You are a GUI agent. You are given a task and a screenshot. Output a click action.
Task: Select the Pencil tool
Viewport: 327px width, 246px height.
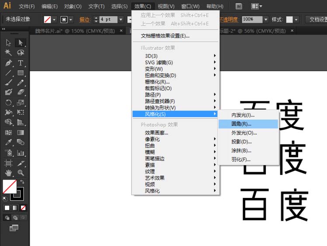21,83
